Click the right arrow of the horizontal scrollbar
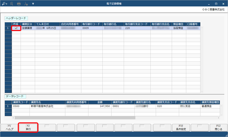 [218, 118]
